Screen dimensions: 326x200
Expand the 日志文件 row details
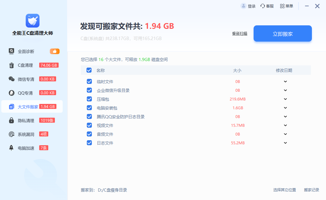tap(285, 143)
